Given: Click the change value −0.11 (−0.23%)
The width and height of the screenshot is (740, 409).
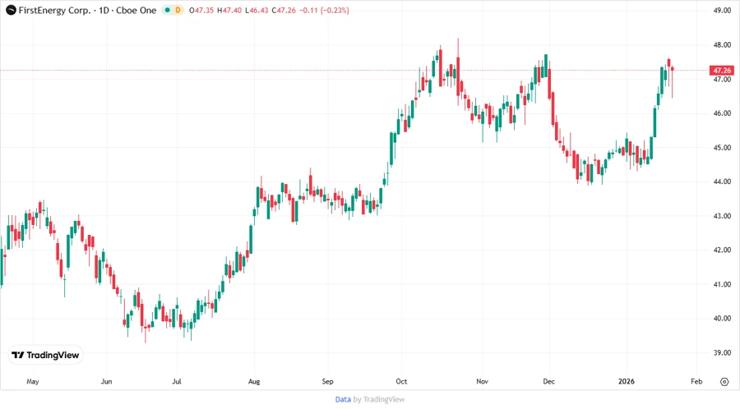Looking at the screenshot, I should point(324,10).
